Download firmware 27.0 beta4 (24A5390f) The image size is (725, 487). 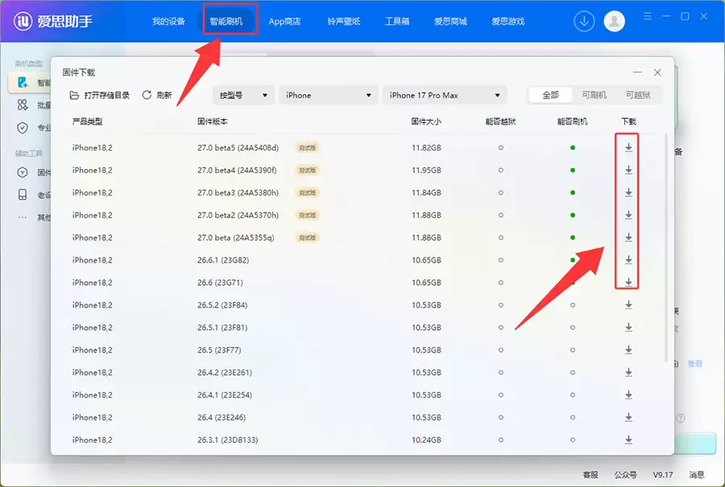[628, 170]
